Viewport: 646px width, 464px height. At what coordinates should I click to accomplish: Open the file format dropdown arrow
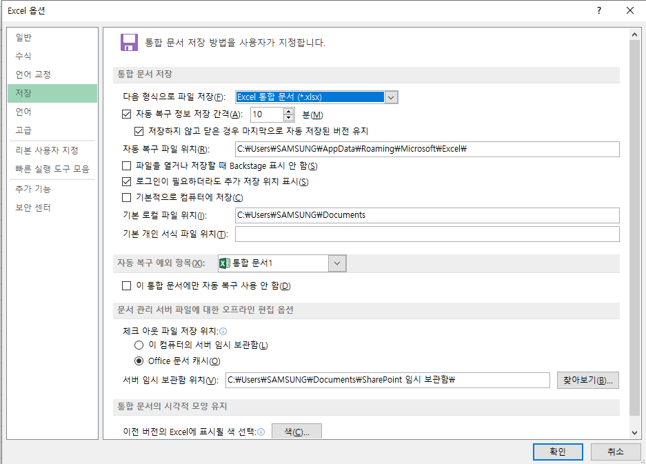tap(391, 97)
